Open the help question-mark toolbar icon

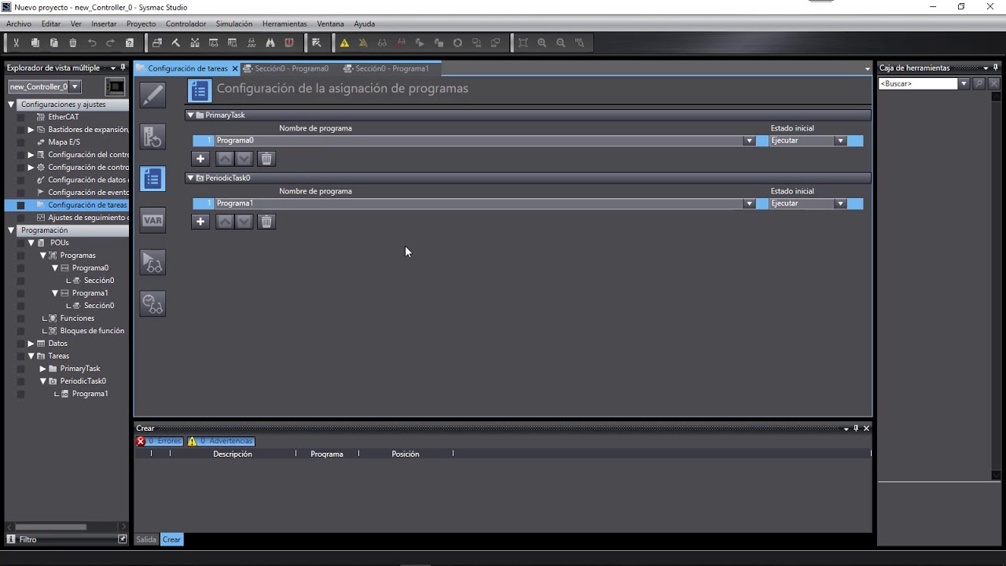click(x=130, y=43)
